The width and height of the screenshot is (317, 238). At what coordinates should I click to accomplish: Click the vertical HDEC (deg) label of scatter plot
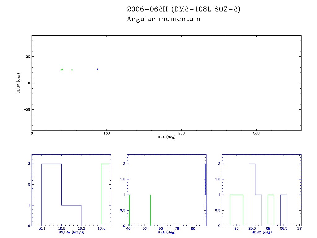coord(19,83)
